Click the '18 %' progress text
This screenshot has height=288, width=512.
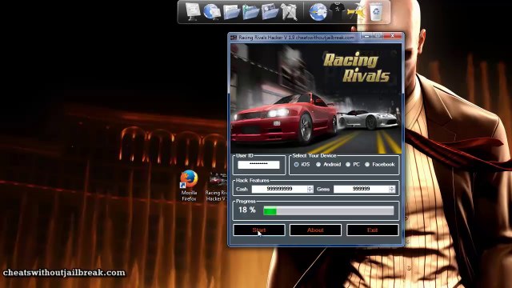[x=247, y=210]
